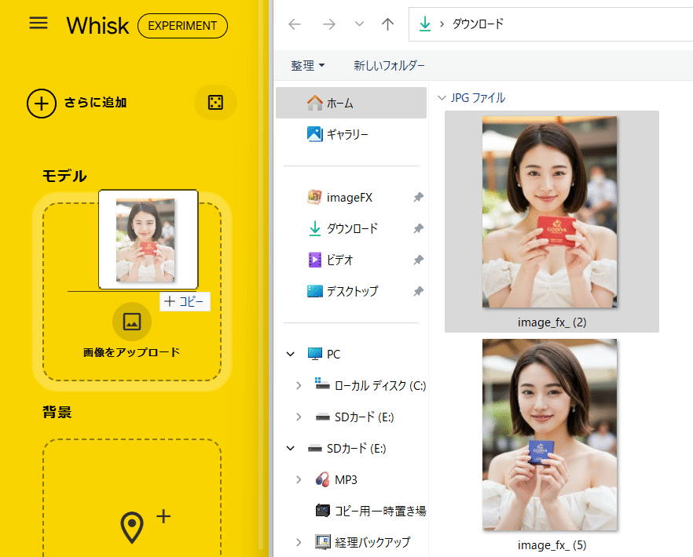Unpin imageFX from quick access
Screen dimensions: 693x557
coord(419,197)
